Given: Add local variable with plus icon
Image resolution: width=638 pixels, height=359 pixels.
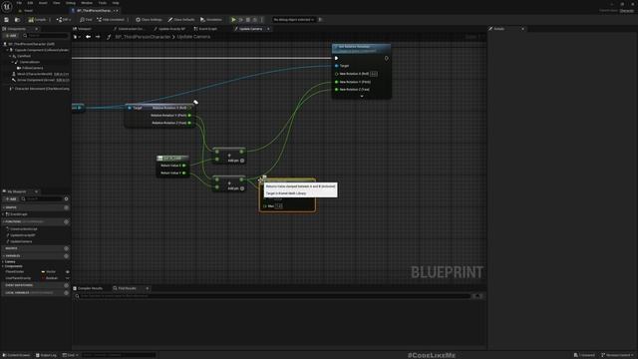Looking at the screenshot, I should [67, 292].
